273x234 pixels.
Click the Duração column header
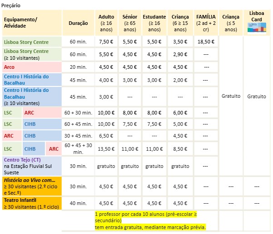click(x=78, y=23)
